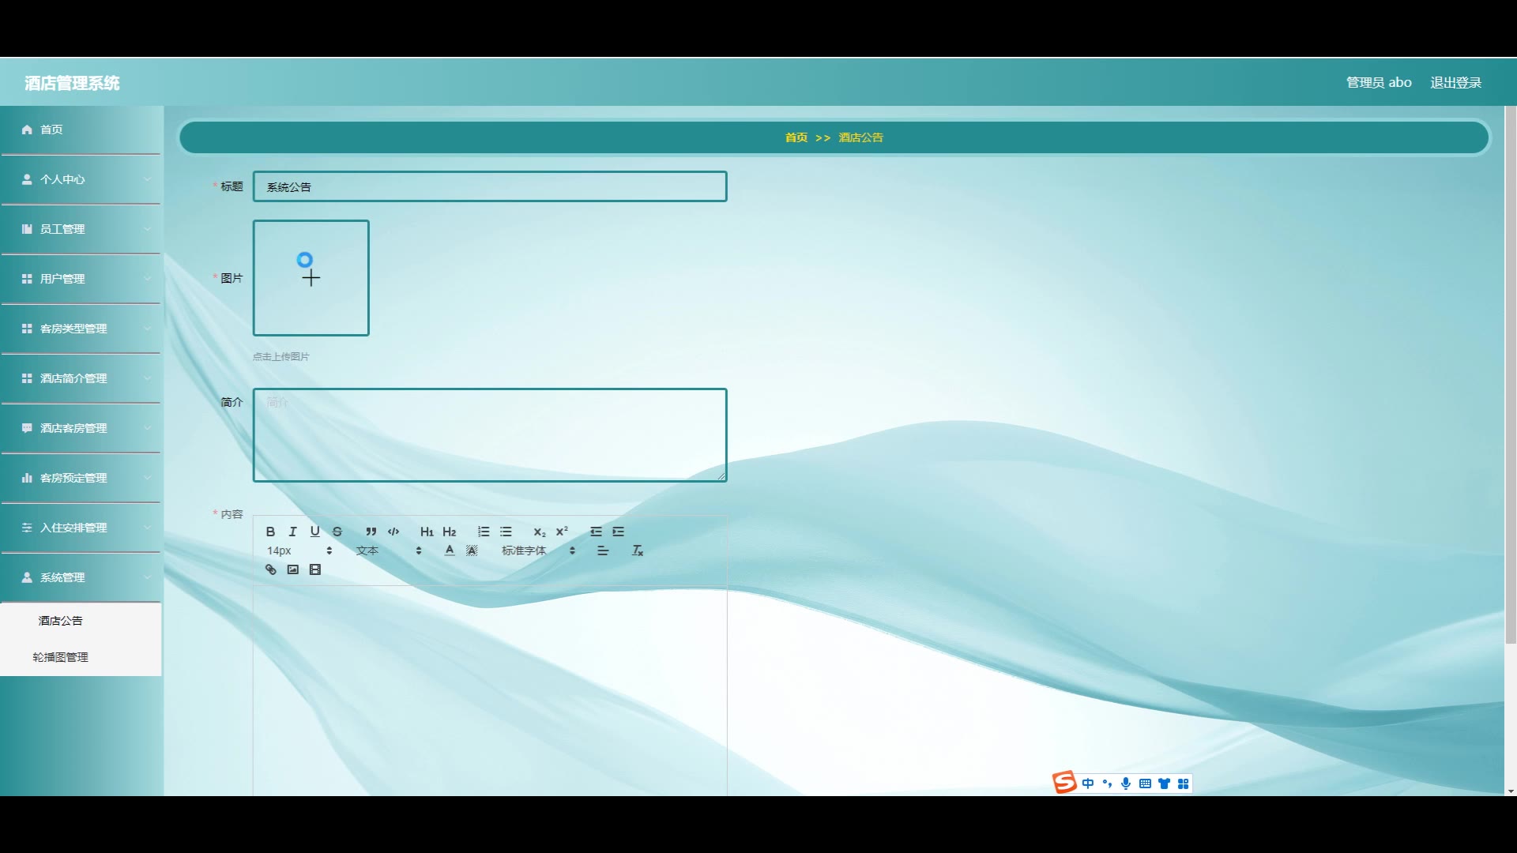
Task: Toggle italic formatting in the editor
Action: coord(292,532)
